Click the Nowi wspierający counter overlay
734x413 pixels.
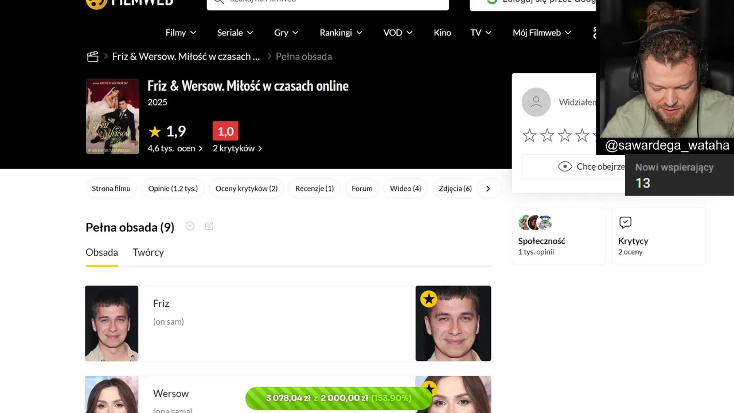pos(679,176)
